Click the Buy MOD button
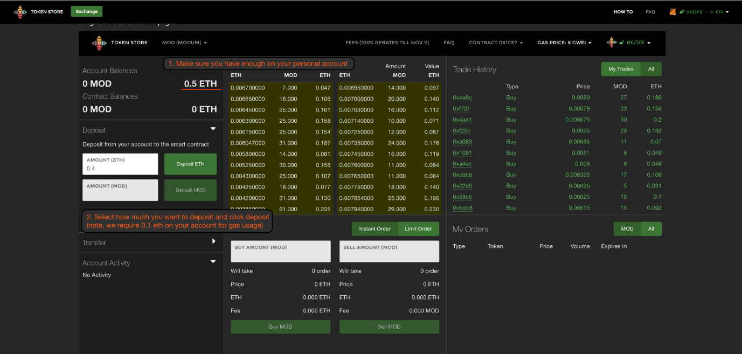This screenshot has width=742, height=354. coord(281,327)
